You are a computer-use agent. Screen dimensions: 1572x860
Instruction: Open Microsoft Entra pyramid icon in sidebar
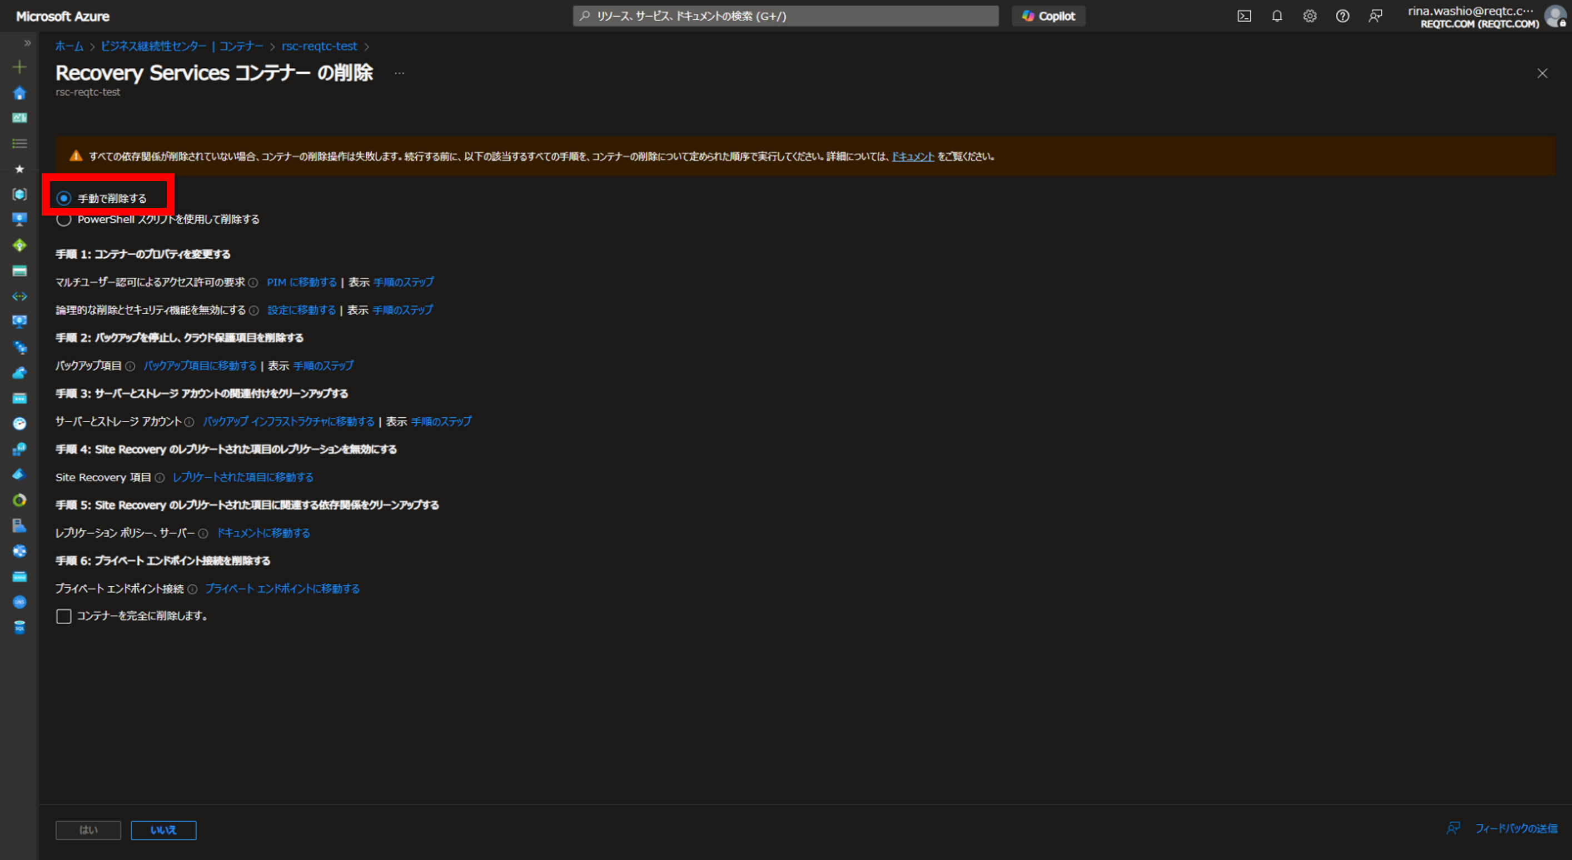tap(19, 474)
